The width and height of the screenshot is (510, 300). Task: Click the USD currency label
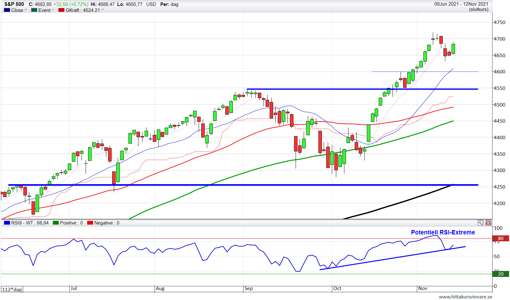pos(151,4)
